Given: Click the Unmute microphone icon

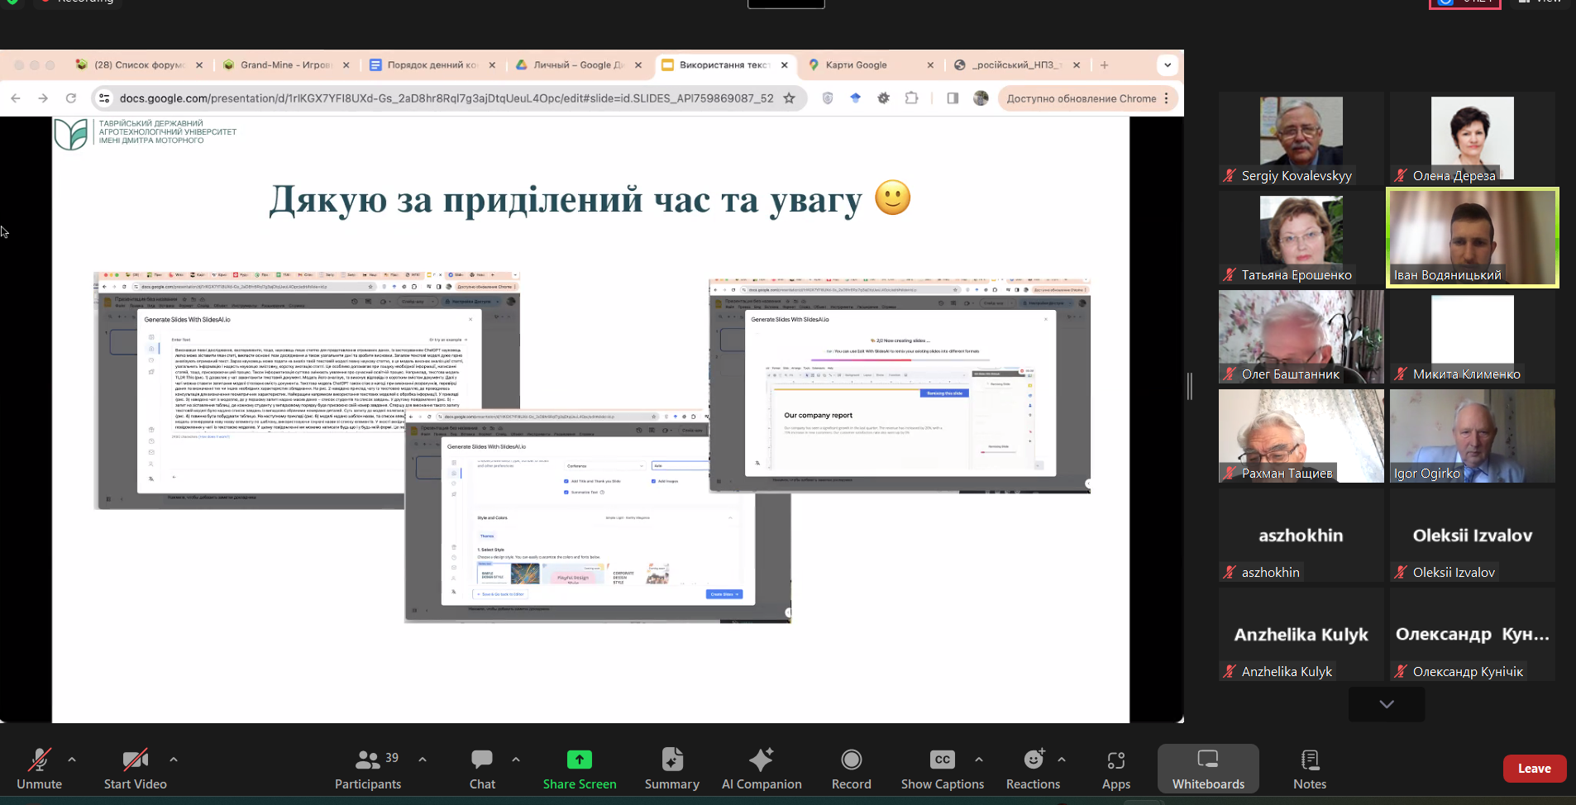Looking at the screenshot, I should click(39, 760).
